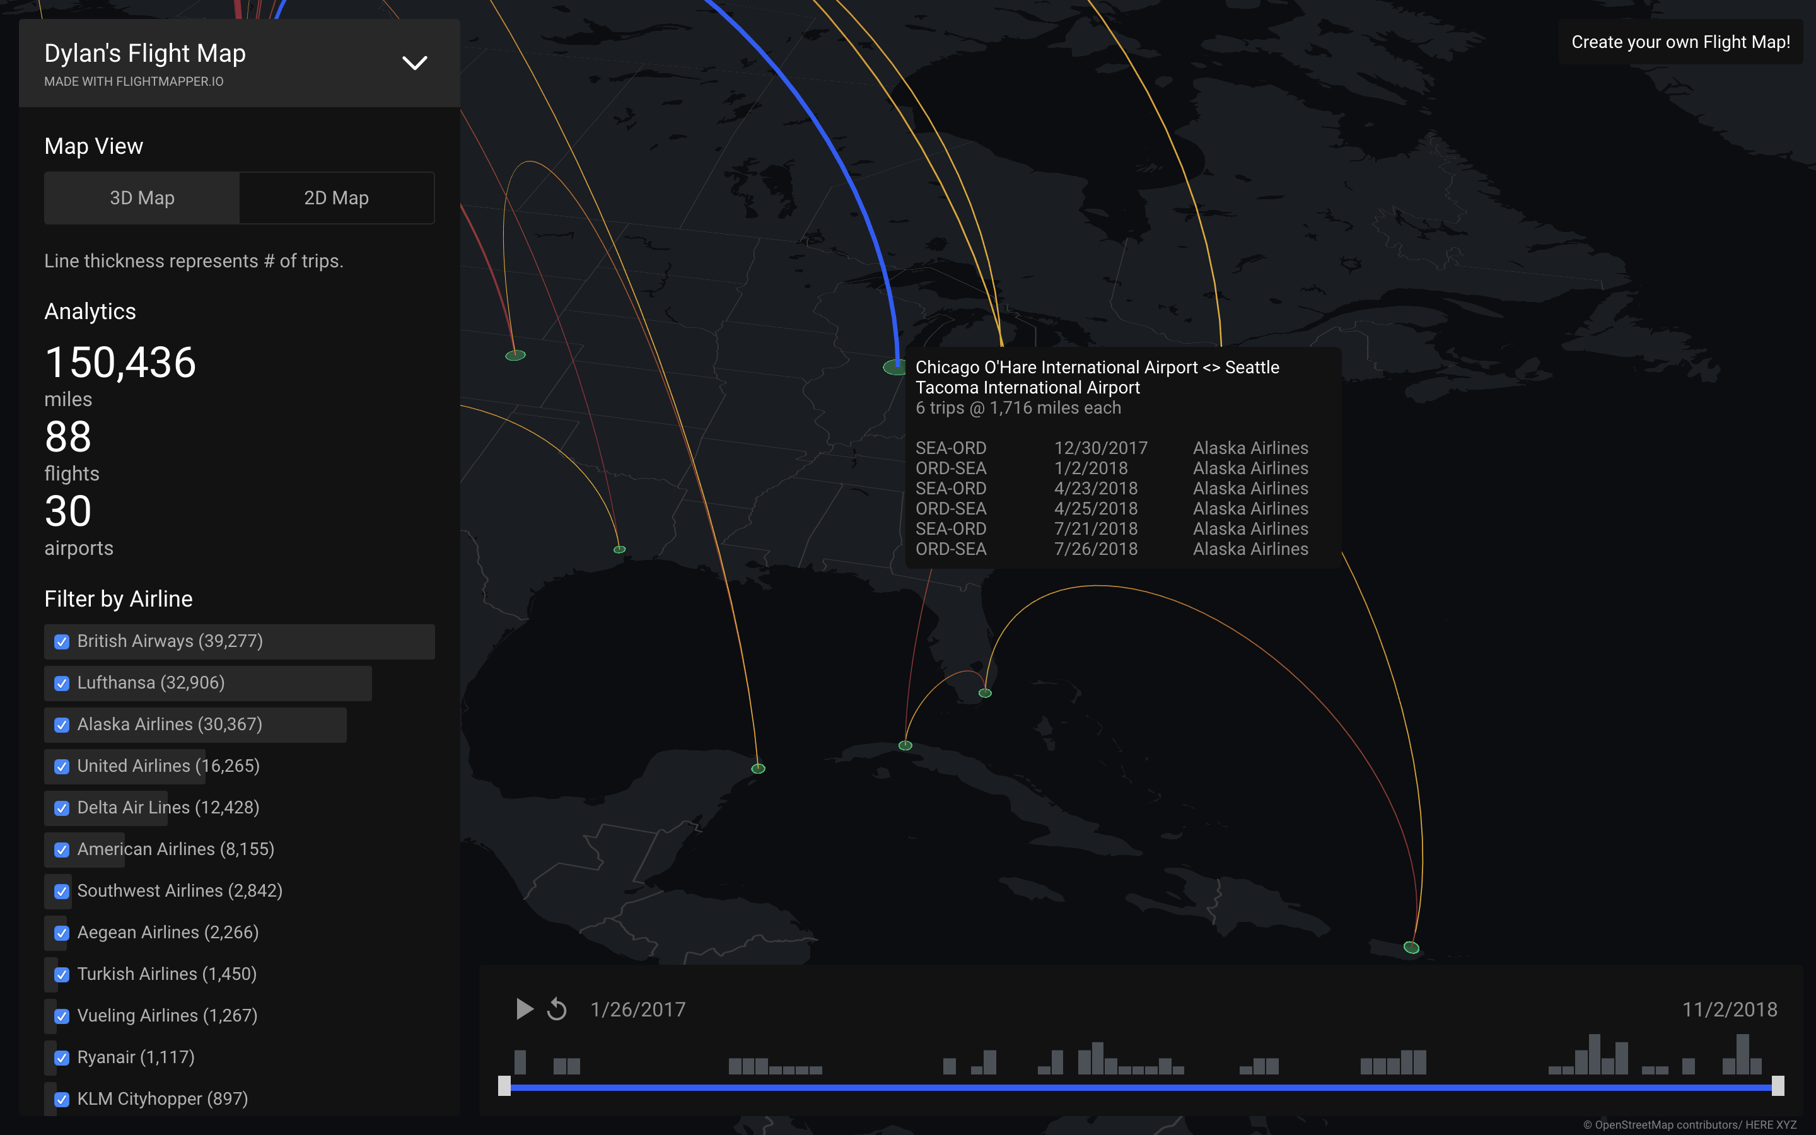Click the airport marker in Minnesota area
The width and height of the screenshot is (1816, 1135).
[x=515, y=354]
